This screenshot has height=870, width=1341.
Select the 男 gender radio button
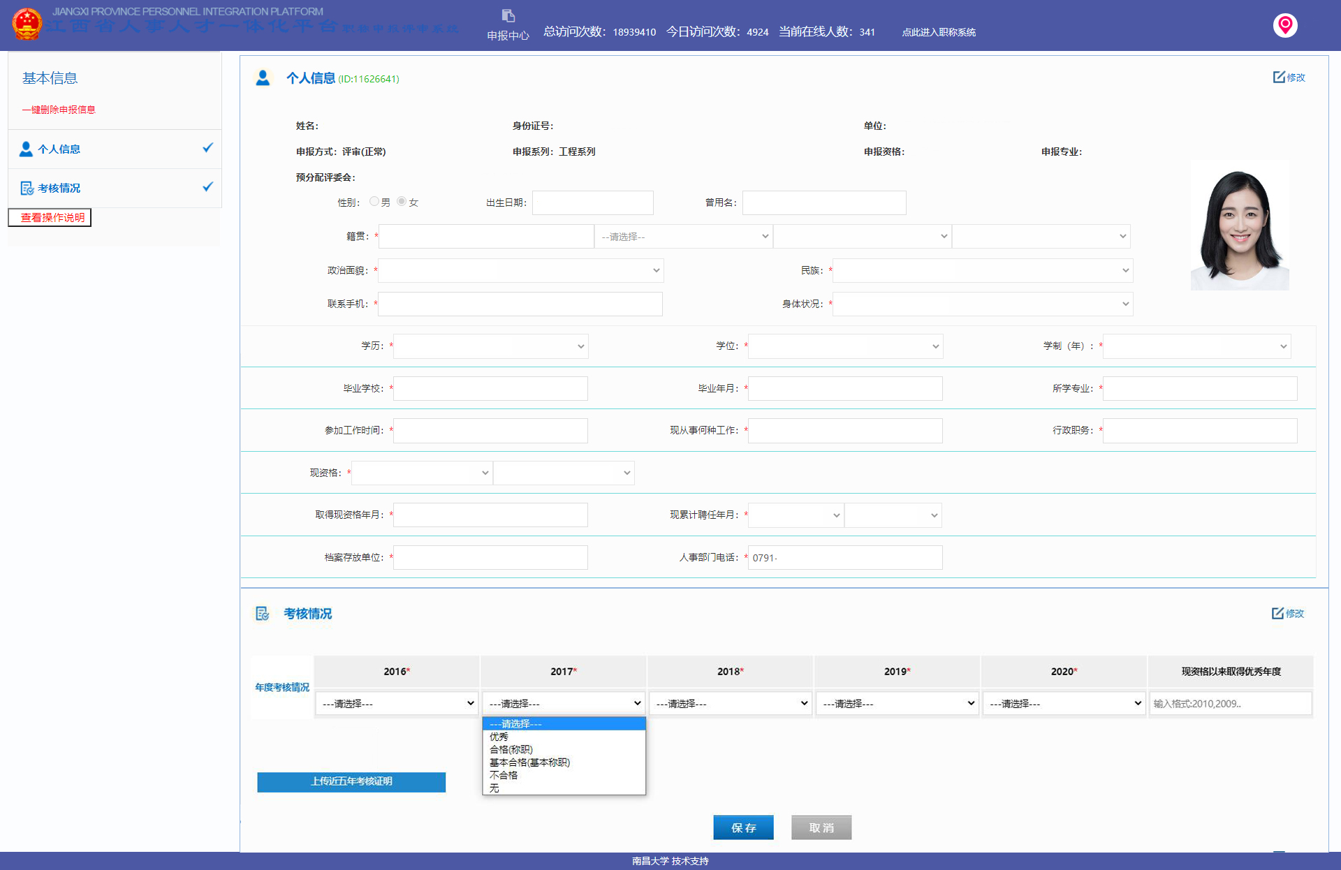(x=374, y=202)
